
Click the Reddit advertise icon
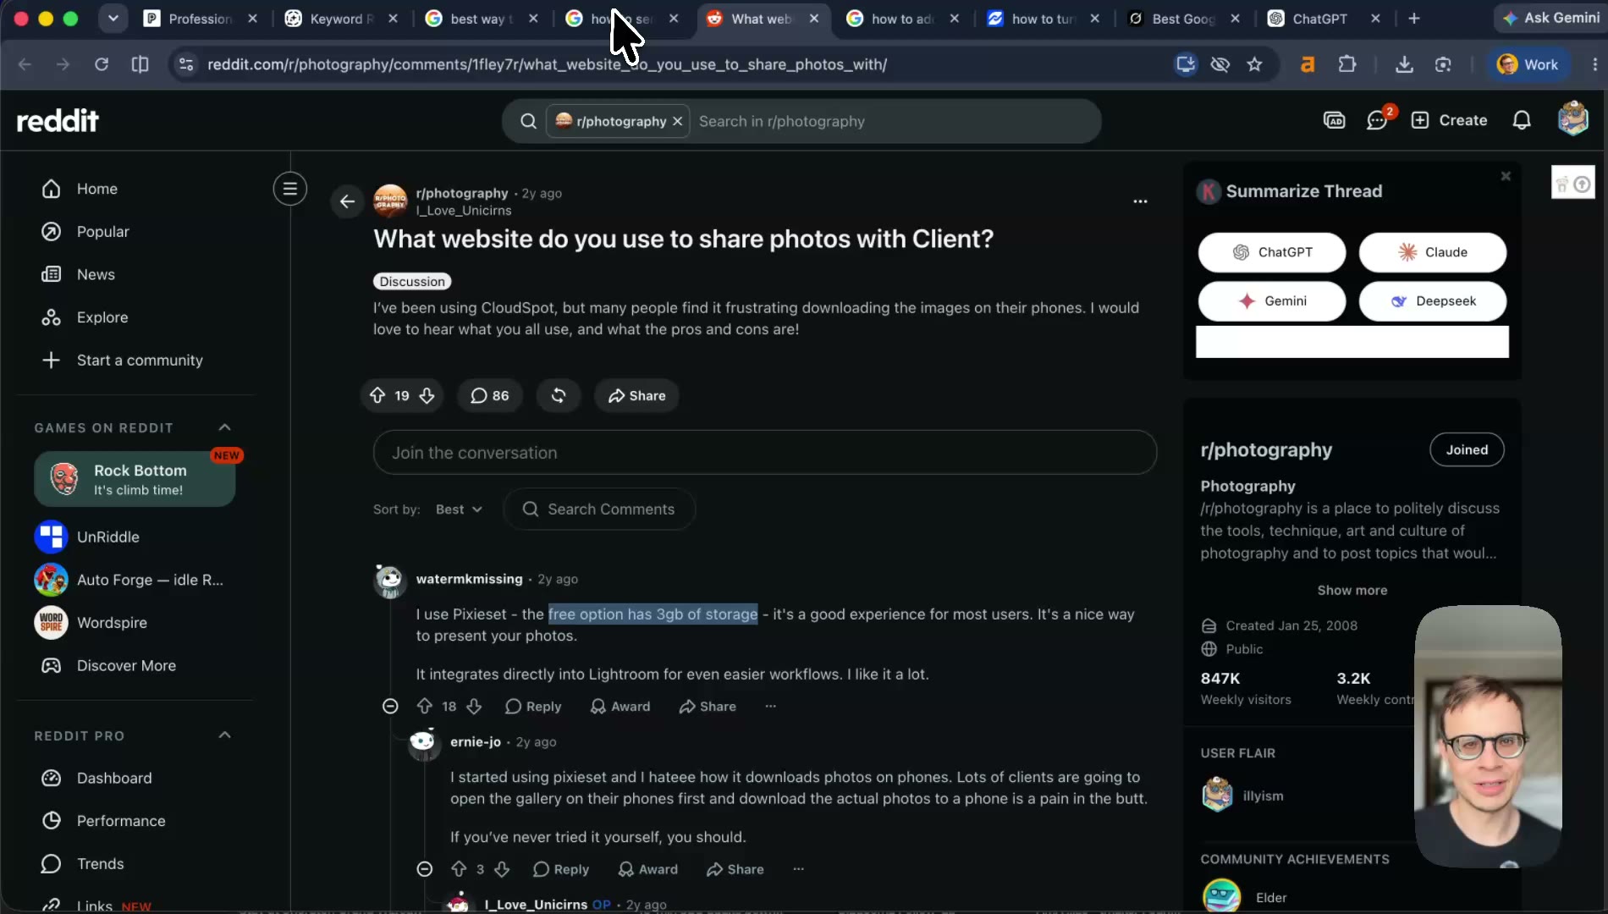pyautogui.click(x=1334, y=120)
